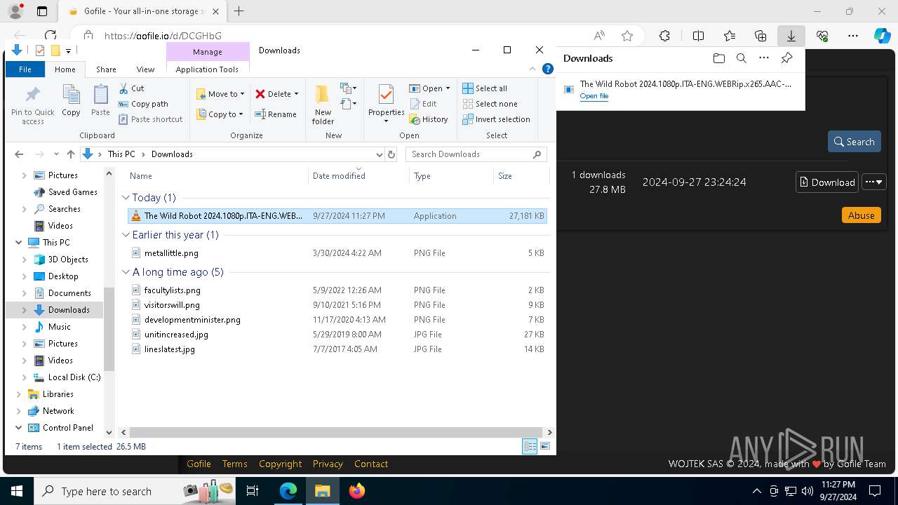Refresh the Downloads folder view
Screen dimensions: 898x505
(x=391, y=154)
